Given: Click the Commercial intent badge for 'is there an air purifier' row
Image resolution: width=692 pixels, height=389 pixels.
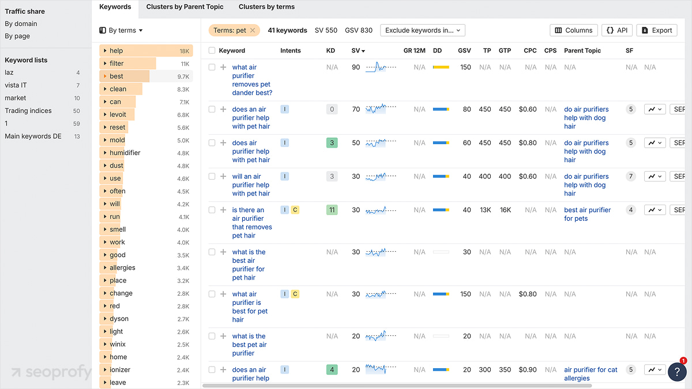Looking at the screenshot, I should coord(295,210).
